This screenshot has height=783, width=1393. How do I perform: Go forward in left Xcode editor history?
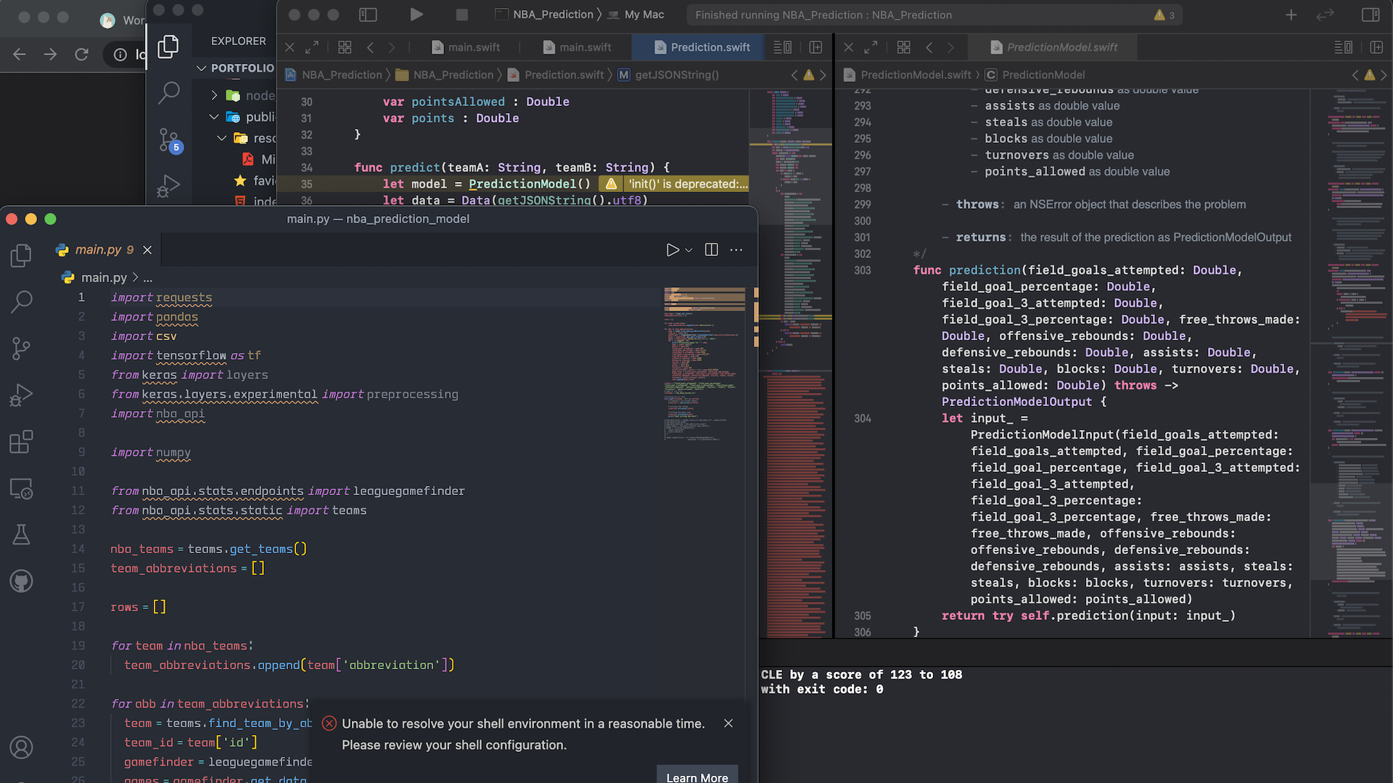point(392,47)
